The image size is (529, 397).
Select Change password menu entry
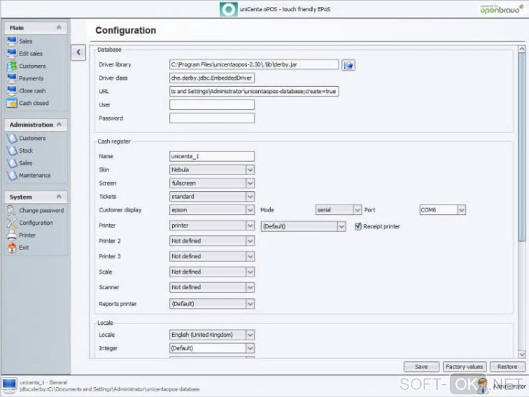point(41,210)
